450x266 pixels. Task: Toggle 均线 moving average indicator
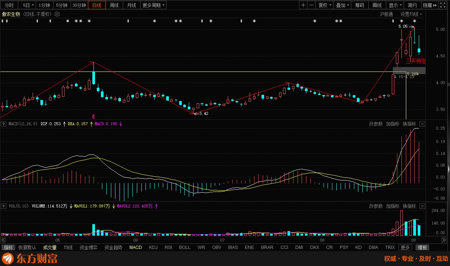click(68, 247)
